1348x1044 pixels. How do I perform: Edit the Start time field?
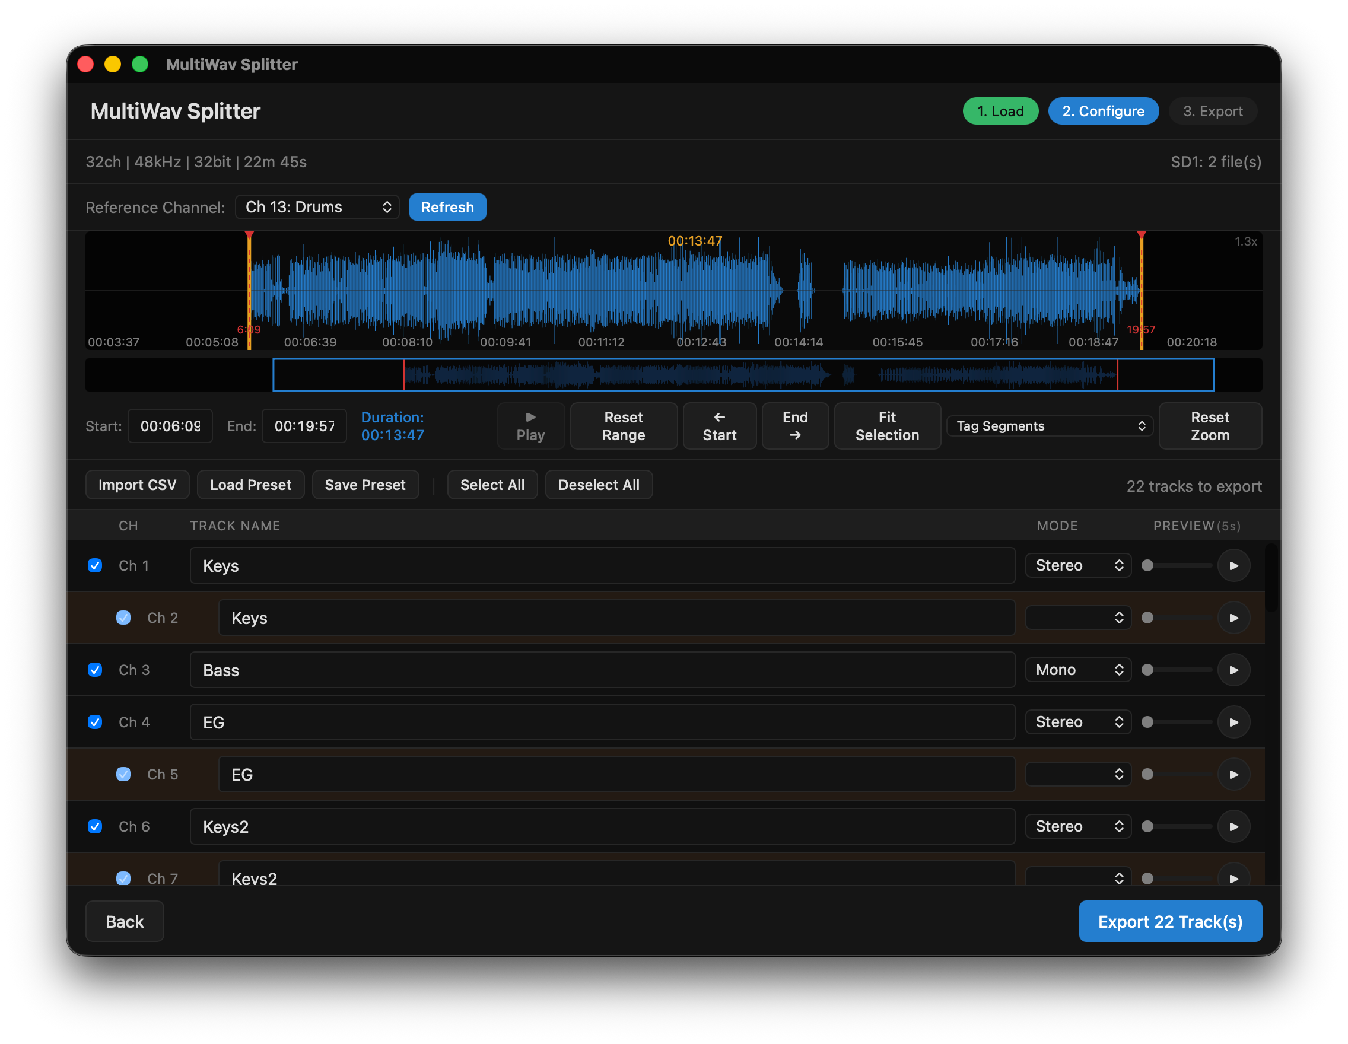[x=170, y=426]
